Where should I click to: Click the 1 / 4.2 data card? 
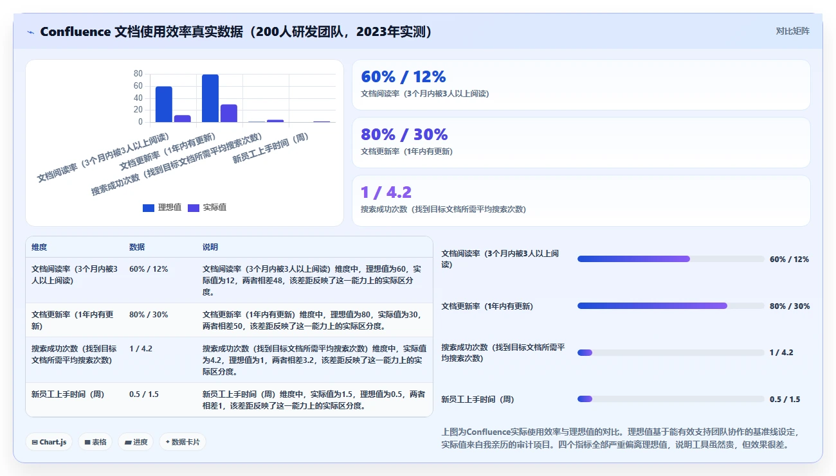(x=581, y=200)
